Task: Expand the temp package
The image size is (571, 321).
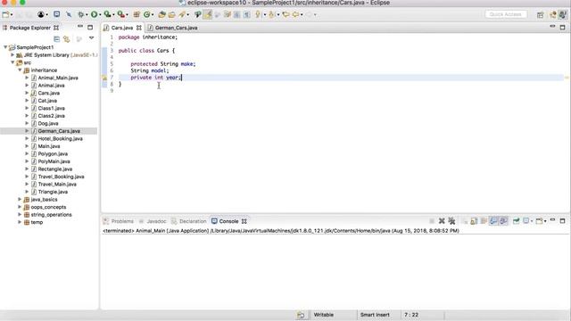Action: (20, 222)
